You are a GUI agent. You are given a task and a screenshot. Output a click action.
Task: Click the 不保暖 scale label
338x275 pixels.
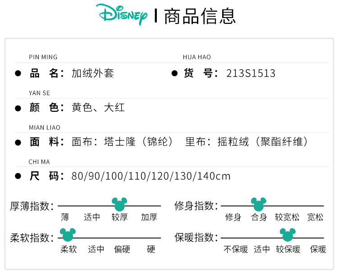[236, 249]
